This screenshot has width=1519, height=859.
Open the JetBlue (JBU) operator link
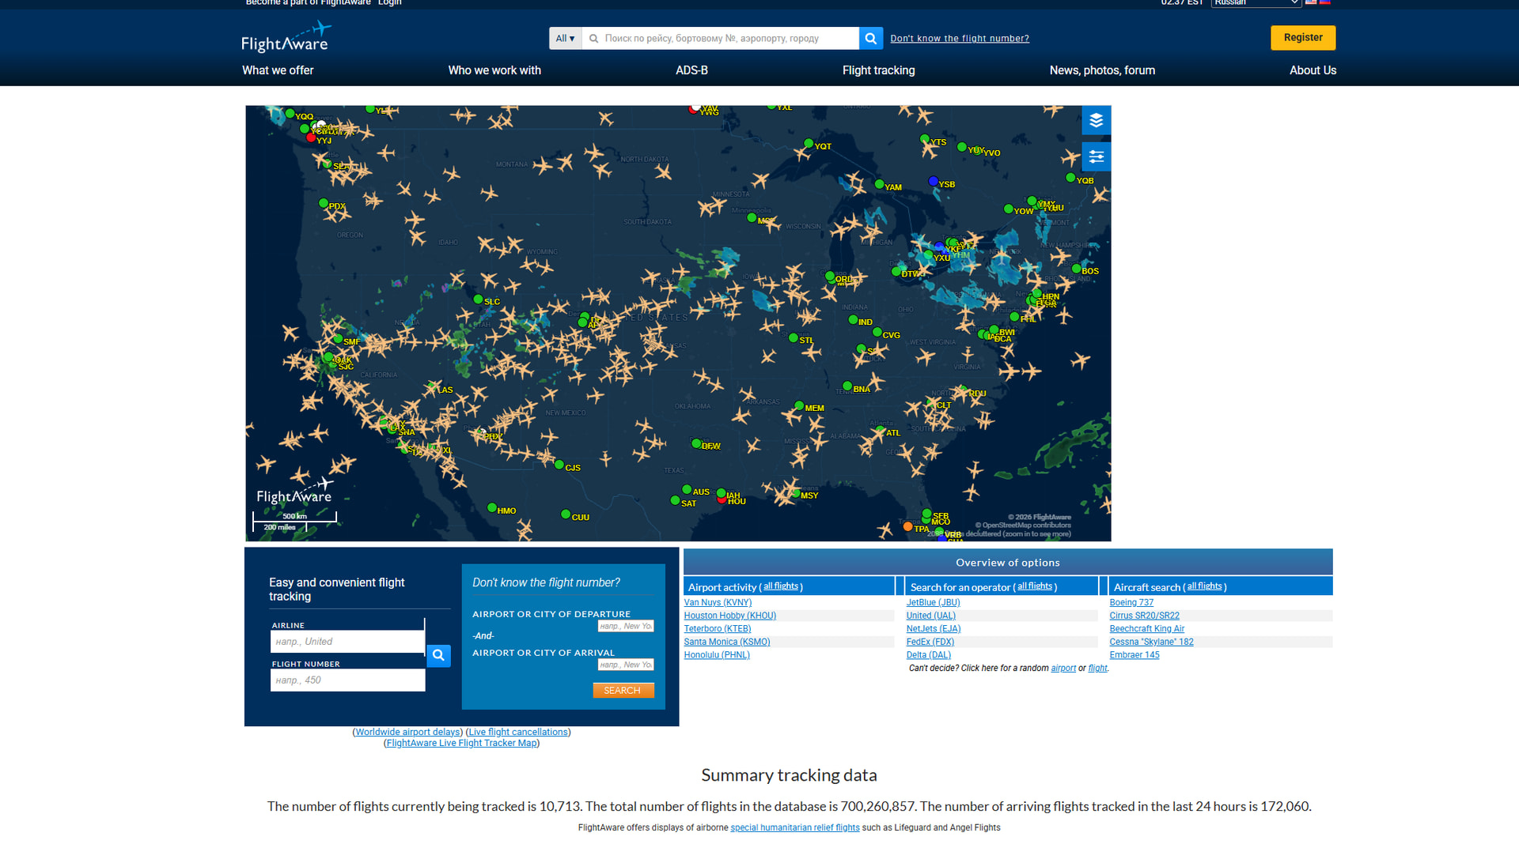[933, 602]
